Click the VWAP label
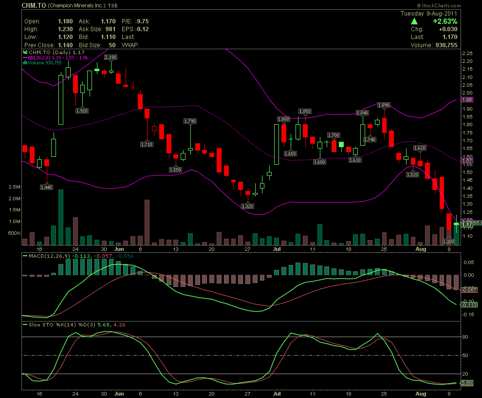Viewport: 482px width, 398px height. point(130,45)
